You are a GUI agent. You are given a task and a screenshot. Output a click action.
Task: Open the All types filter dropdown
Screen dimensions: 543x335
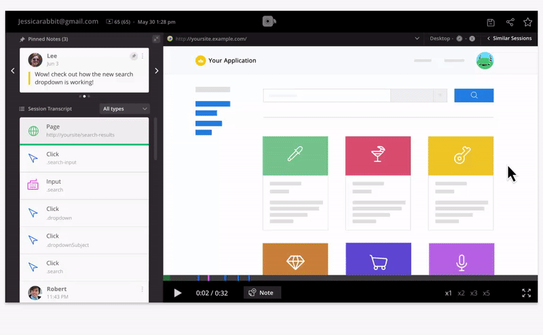pyautogui.click(x=124, y=109)
